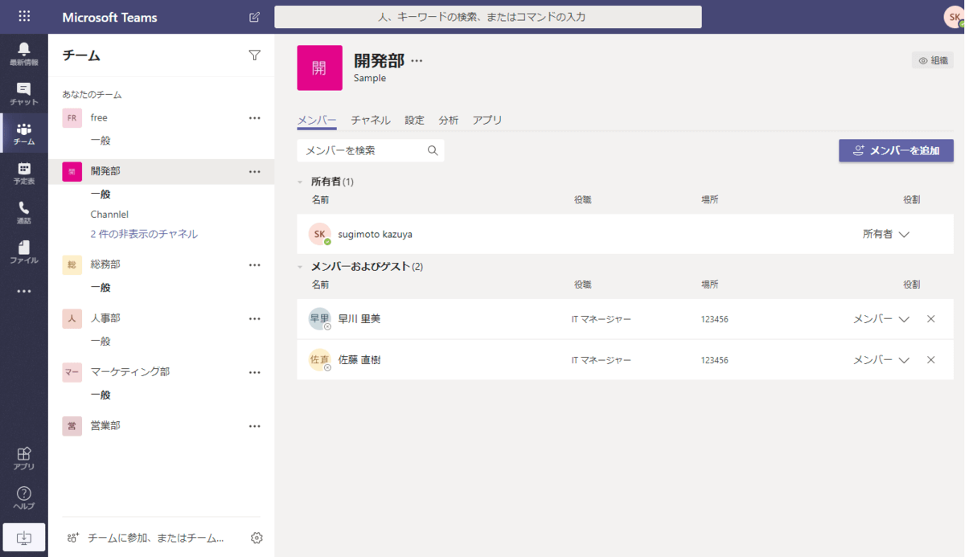Open 一般 channel under 開発部

(x=101, y=195)
